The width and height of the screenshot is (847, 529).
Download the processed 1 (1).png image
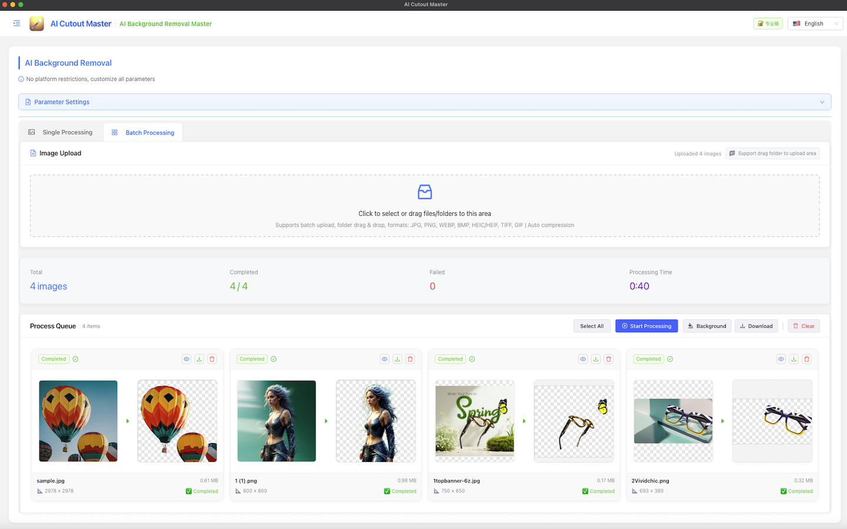coord(398,359)
